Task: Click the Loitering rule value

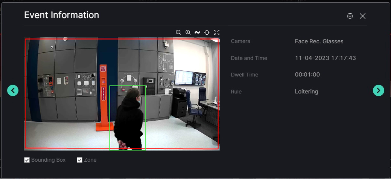Action: pyautogui.click(x=306, y=92)
